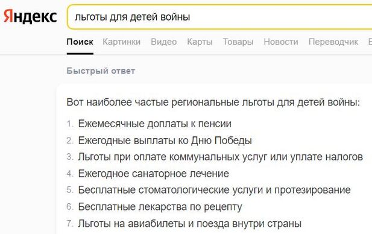Select the Поиск tab
Image resolution: width=372 pixels, height=234 pixels.
(x=80, y=42)
